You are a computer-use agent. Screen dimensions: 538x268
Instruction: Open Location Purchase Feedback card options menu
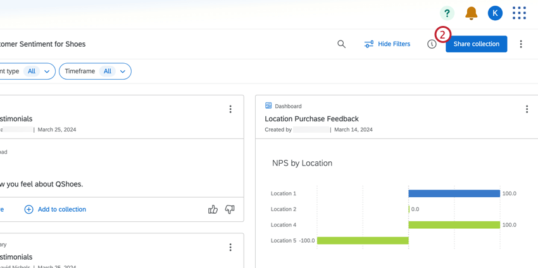tap(527, 109)
